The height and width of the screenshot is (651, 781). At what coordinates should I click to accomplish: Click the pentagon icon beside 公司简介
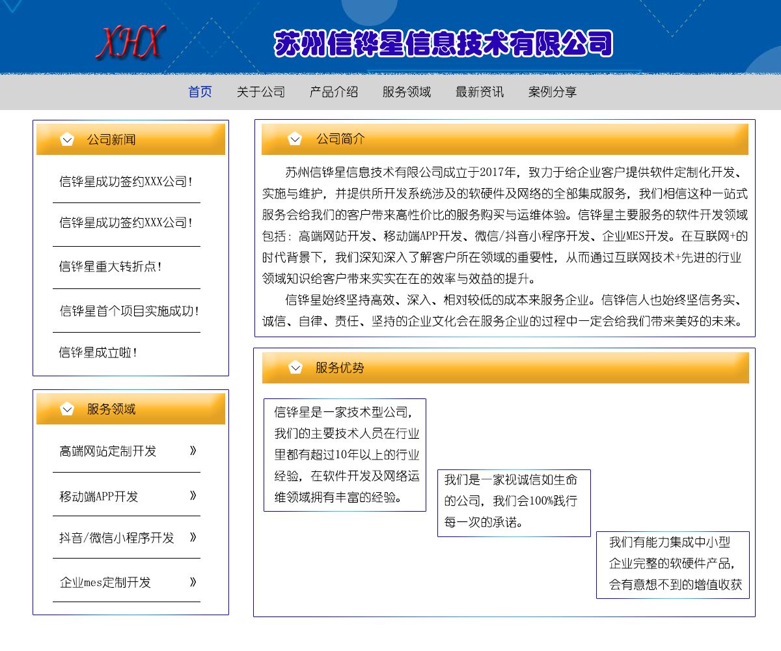click(x=295, y=139)
